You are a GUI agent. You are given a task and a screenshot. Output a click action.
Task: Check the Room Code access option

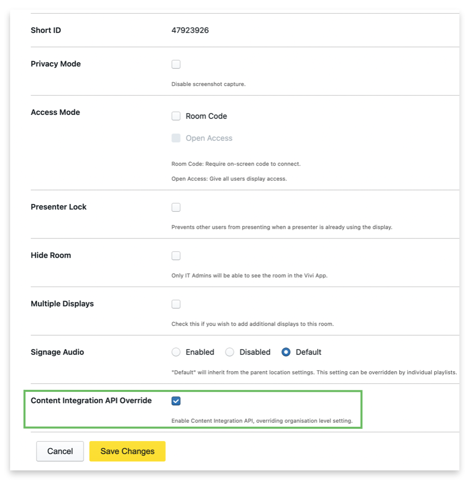(176, 116)
